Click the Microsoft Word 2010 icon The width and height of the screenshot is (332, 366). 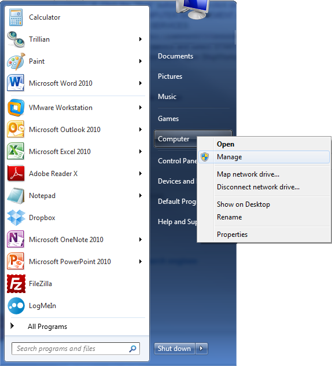pyautogui.click(x=16, y=83)
